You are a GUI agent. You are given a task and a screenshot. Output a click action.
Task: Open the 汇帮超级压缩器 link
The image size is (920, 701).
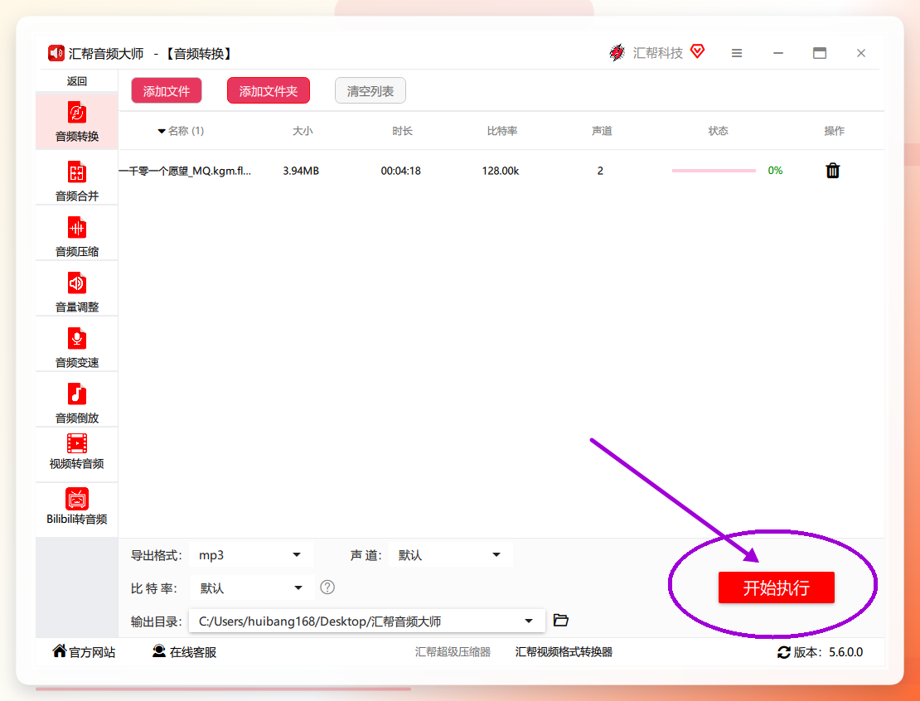453,652
